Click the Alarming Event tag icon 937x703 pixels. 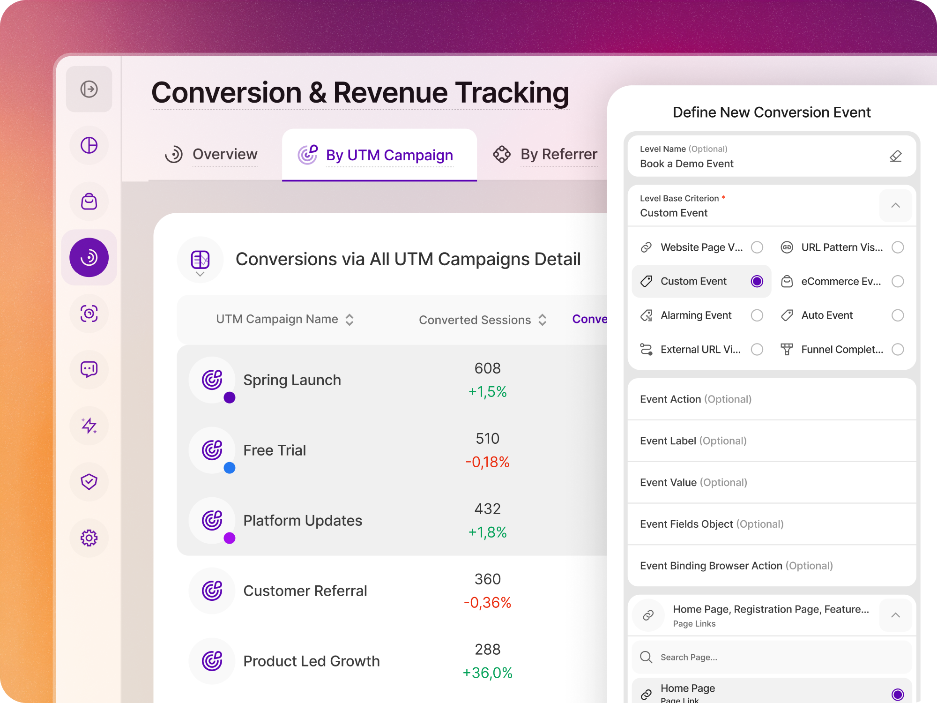(x=646, y=315)
